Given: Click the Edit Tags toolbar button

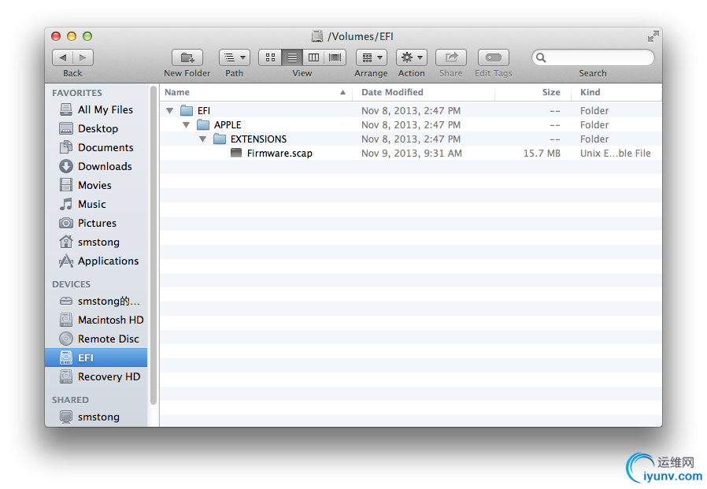Looking at the screenshot, I should (494, 57).
